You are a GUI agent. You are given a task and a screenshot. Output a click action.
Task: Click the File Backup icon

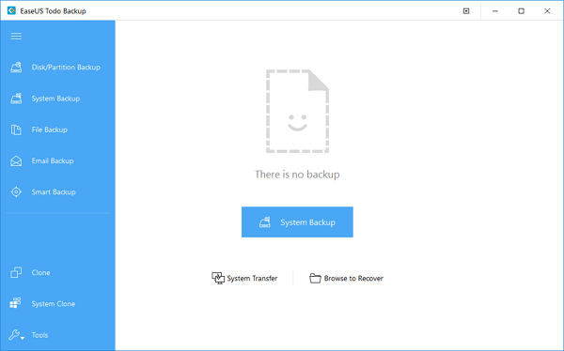click(x=16, y=130)
